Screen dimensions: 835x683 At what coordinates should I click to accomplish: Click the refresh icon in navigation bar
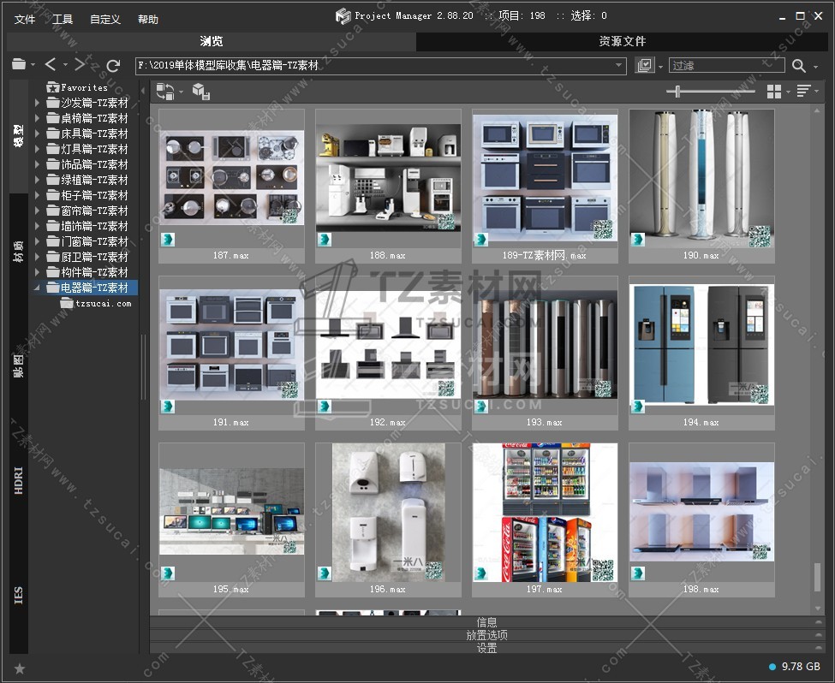113,65
